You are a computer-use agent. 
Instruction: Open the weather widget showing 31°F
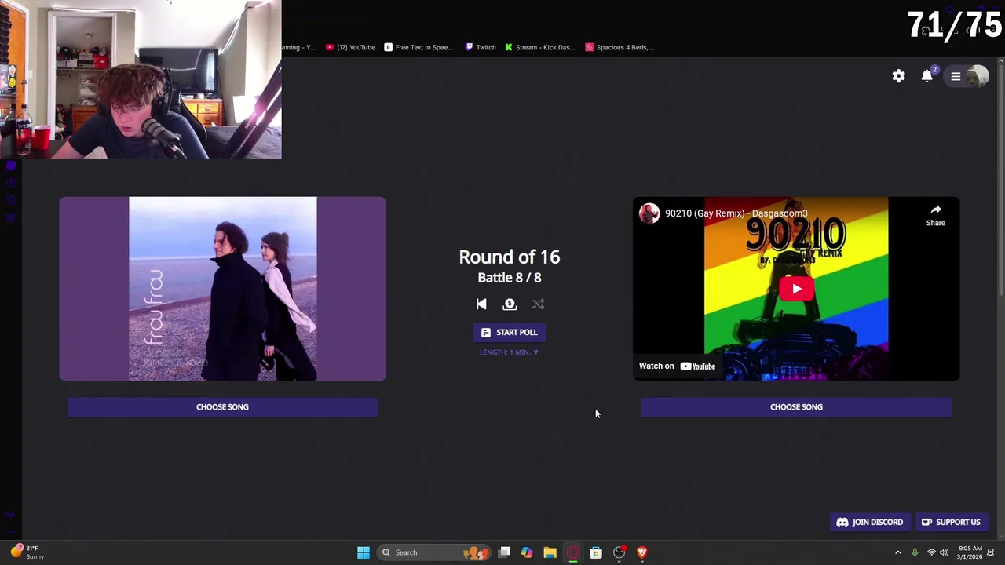27,552
